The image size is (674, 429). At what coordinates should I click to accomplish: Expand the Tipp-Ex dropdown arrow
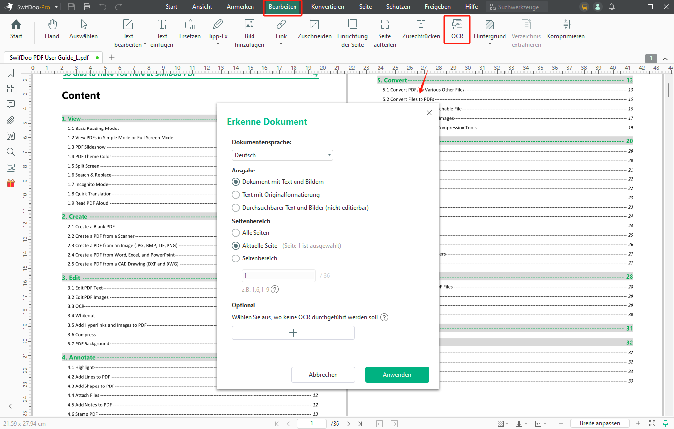coord(218,45)
